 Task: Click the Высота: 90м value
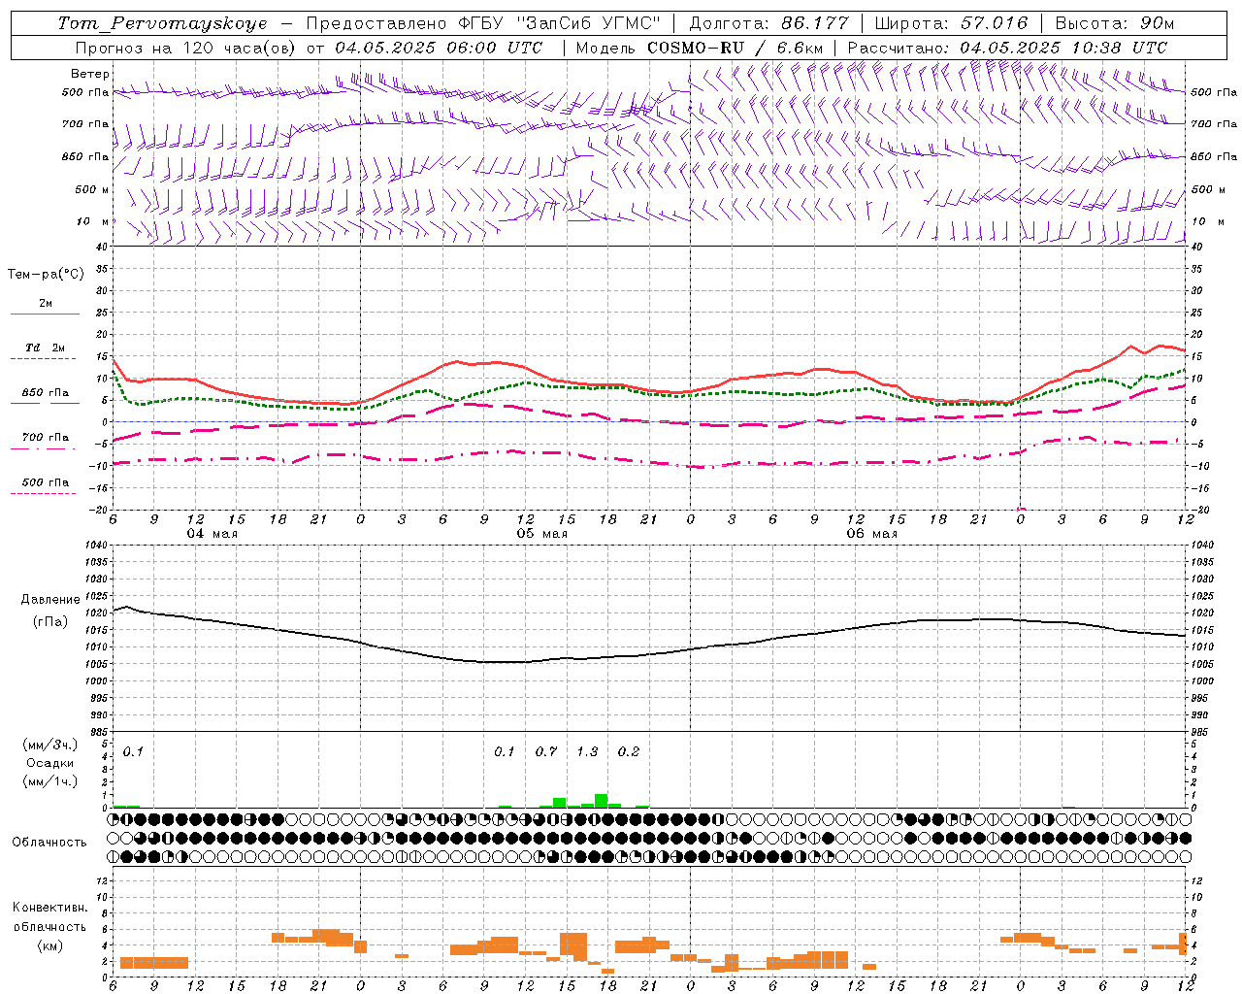(1114, 23)
